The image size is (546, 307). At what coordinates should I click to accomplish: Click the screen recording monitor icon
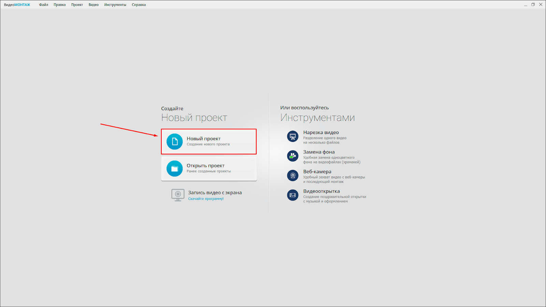point(178,195)
